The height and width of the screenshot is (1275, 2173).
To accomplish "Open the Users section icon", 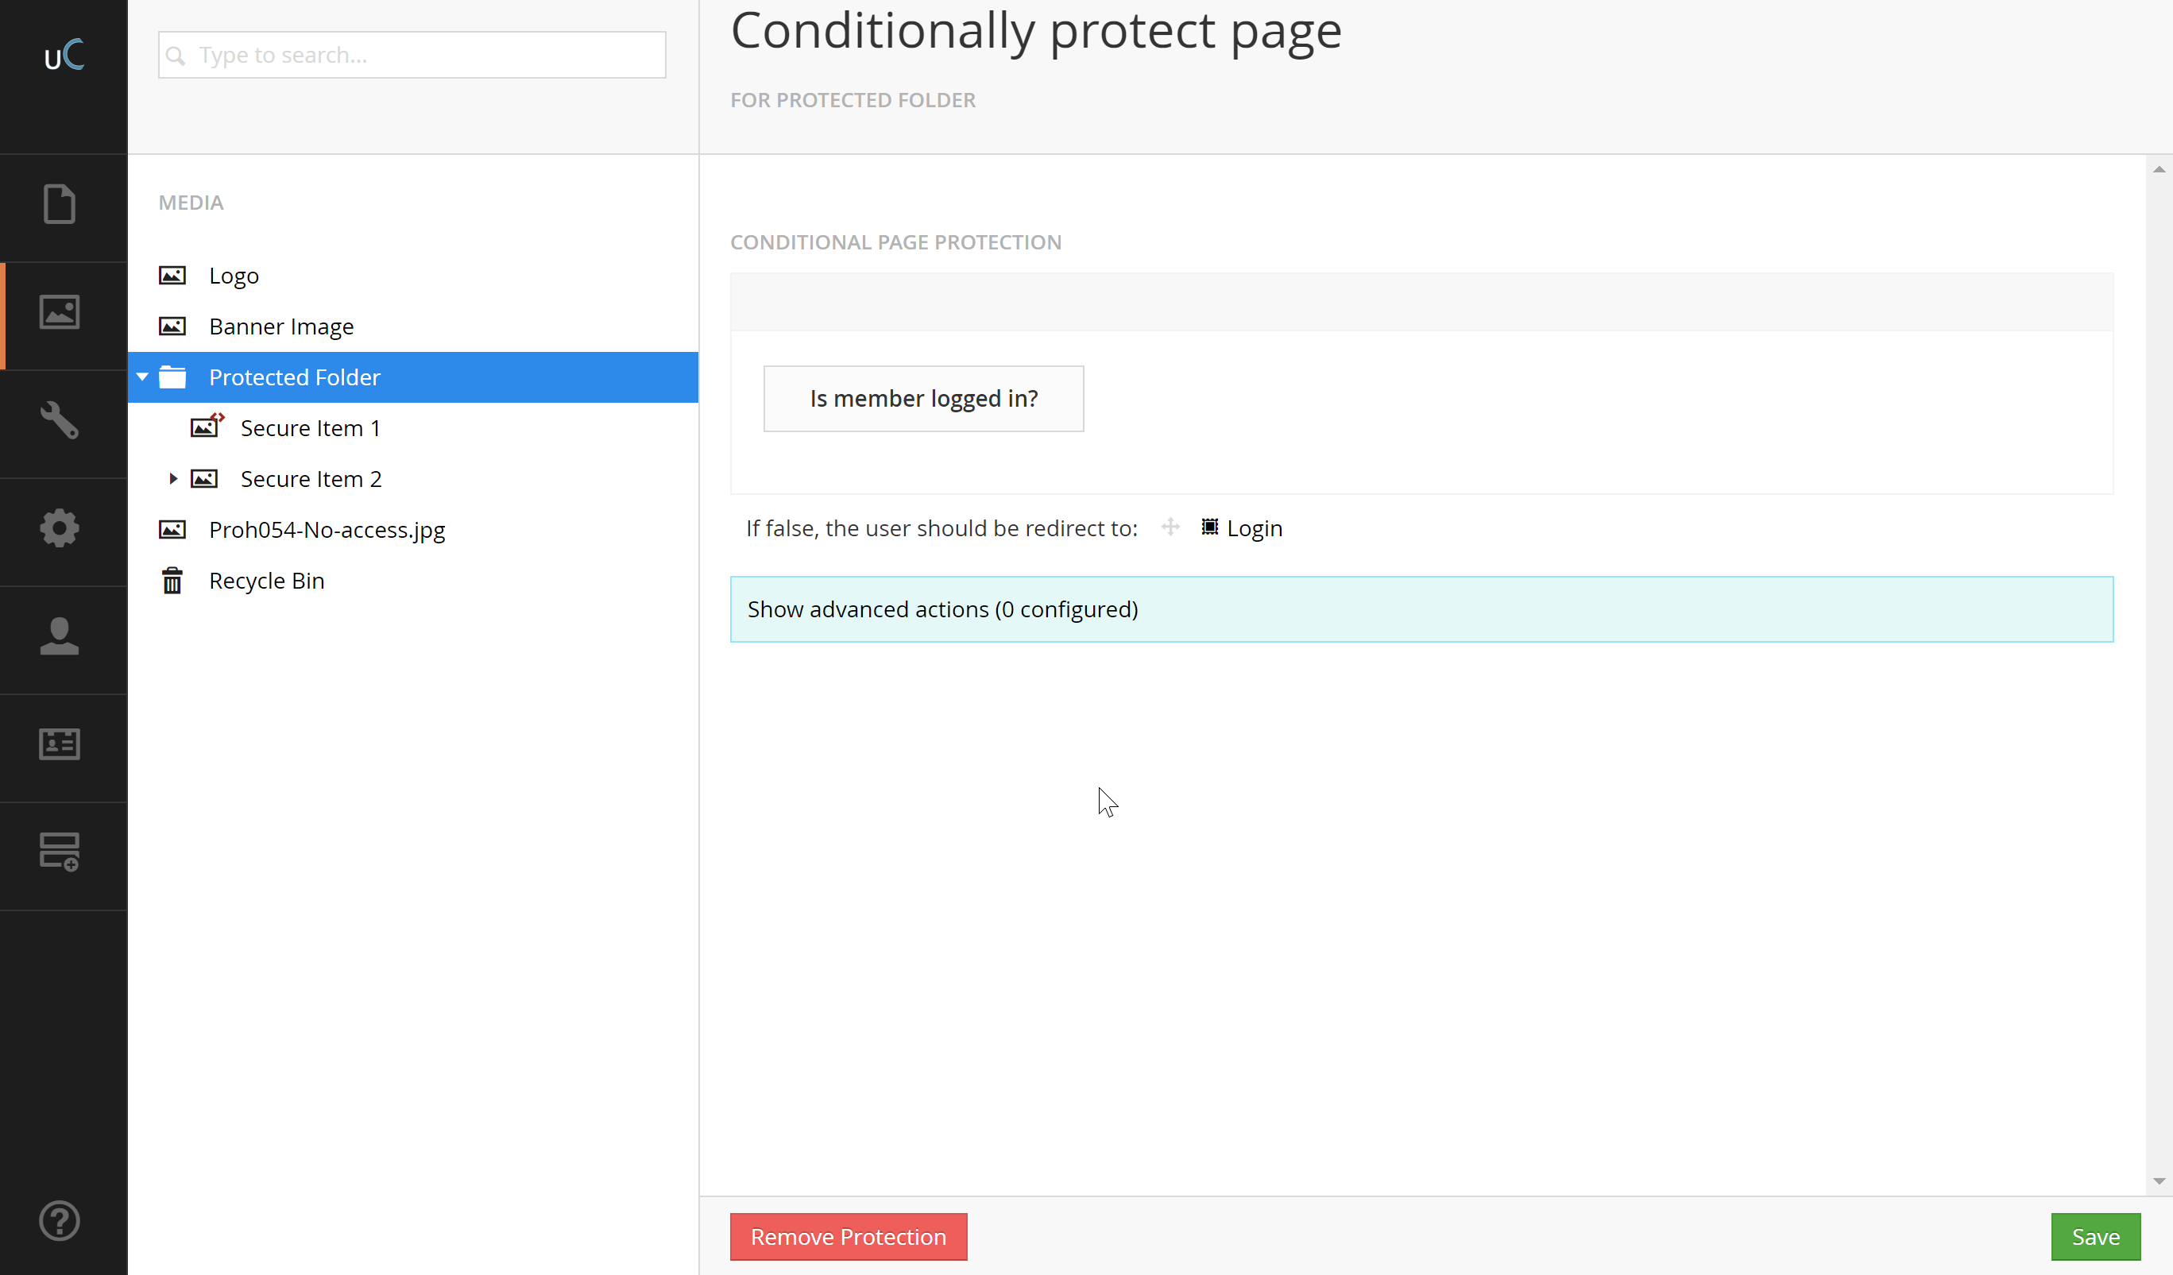I will 60,636.
